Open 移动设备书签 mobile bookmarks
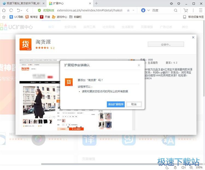 point(193,17)
